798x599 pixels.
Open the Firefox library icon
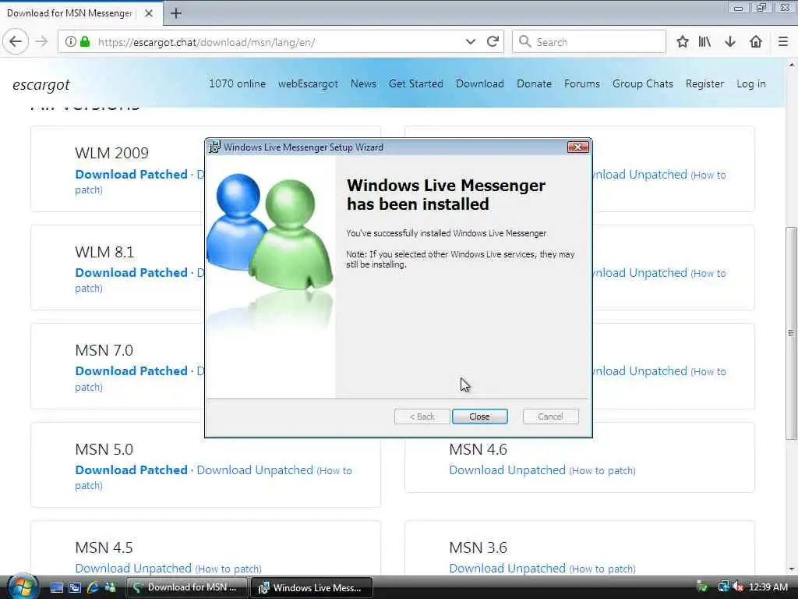pos(704,42)
